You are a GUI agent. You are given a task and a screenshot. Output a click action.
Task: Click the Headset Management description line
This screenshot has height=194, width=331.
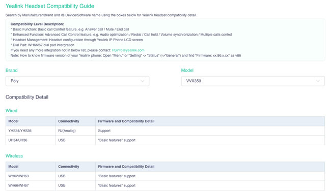pos(76,40)
